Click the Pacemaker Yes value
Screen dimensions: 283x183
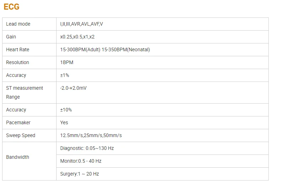(x=64, y=123)
